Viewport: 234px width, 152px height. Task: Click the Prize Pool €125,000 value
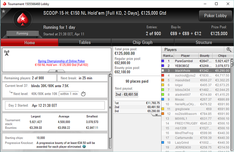coord(219,33)
